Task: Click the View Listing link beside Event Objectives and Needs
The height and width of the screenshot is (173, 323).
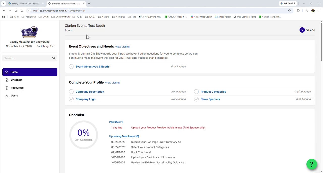Action: coord(122,47)
